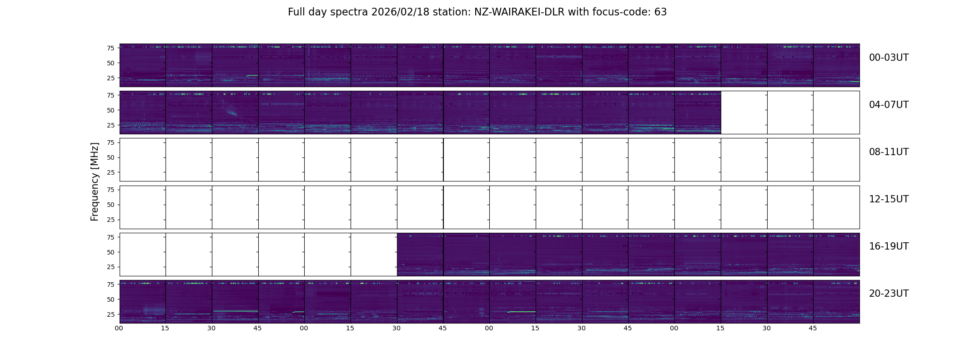
Task: Select the 16-19UT row label
Action: 889,246
